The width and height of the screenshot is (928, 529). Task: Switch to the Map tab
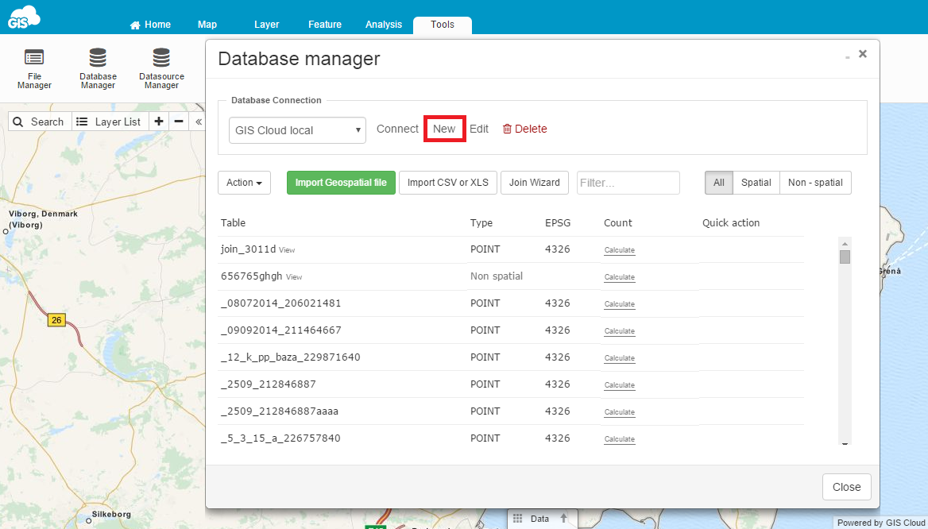(x=207, y=25)
